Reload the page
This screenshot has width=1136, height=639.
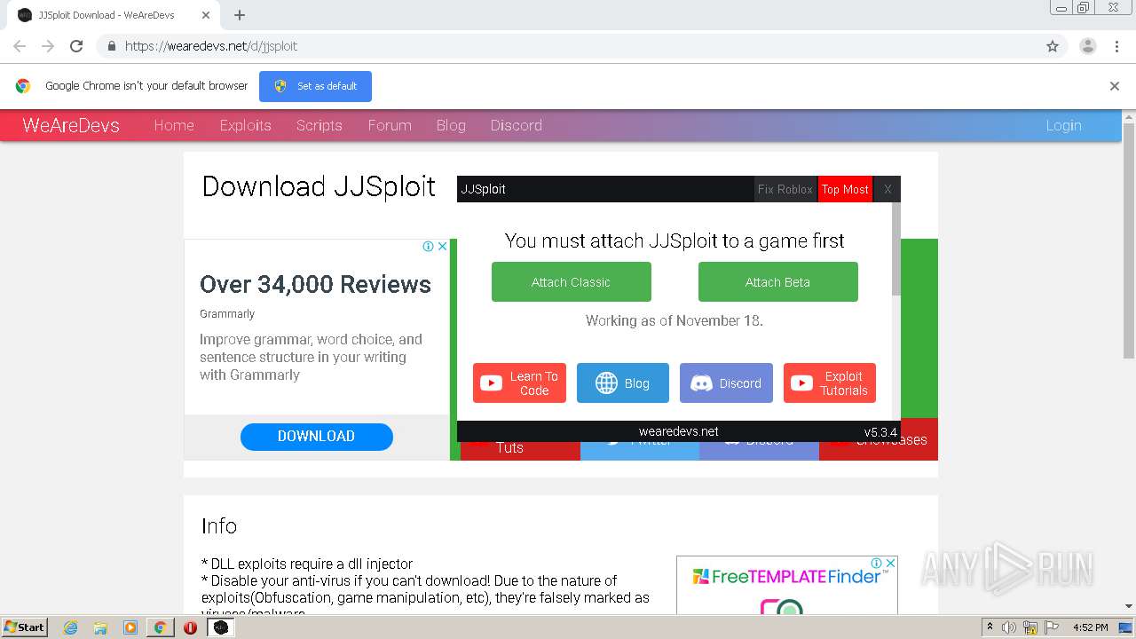coord(76,46)
